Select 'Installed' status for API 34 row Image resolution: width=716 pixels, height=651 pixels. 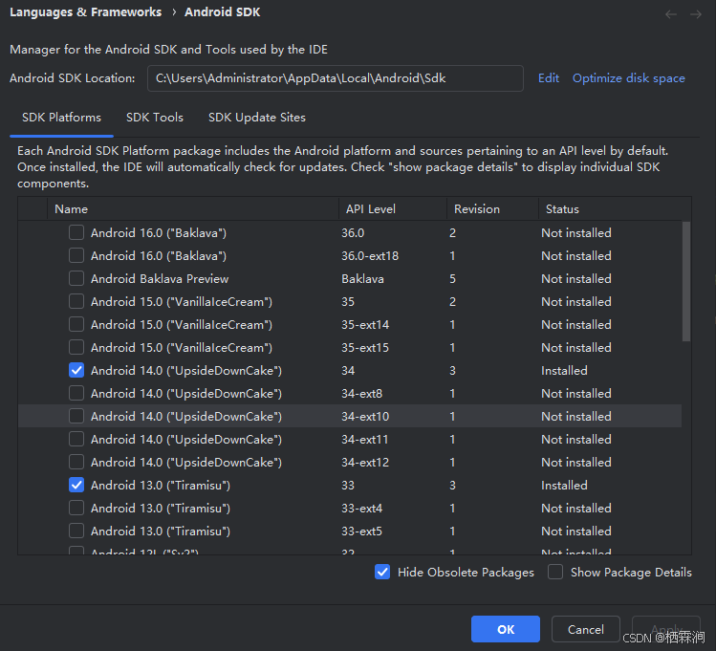point(564,370)
